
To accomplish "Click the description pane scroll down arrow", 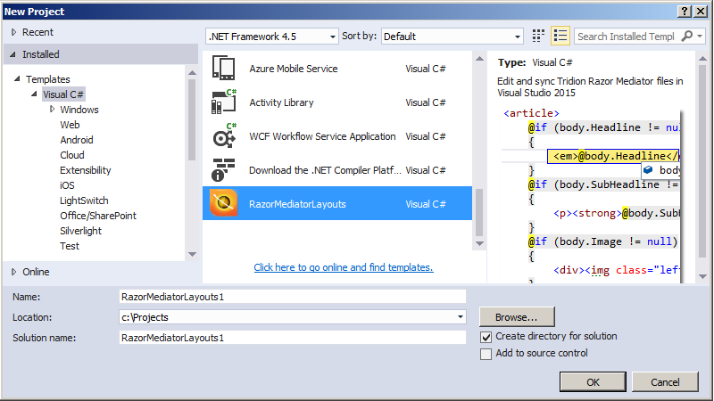I will (x=703, y=276).
